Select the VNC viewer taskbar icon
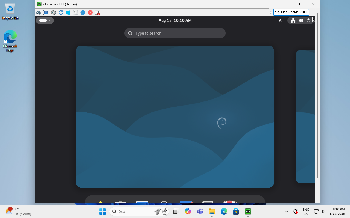This screenshot has height=218, width=350. [x=248, y=211]
